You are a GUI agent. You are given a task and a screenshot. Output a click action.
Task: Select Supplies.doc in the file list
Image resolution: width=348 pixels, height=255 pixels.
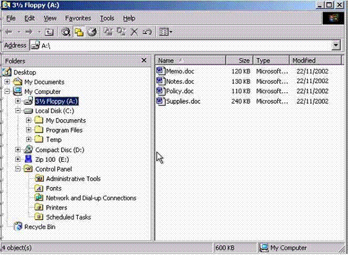(183, 102)
